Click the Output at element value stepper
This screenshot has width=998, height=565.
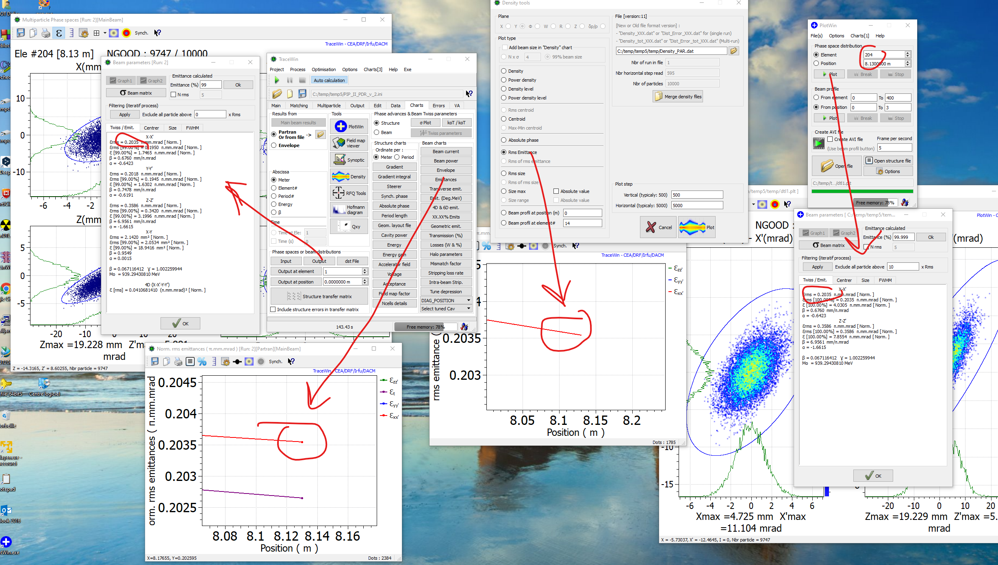point(364,271)
